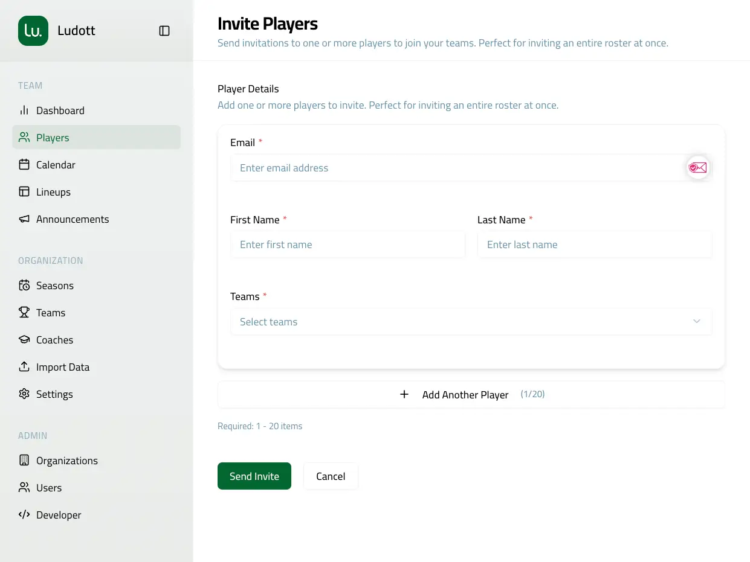Viewport: 750px width, 562px height.
Task: Open the Select teams dropdown
Action: (x=471, y=321)
